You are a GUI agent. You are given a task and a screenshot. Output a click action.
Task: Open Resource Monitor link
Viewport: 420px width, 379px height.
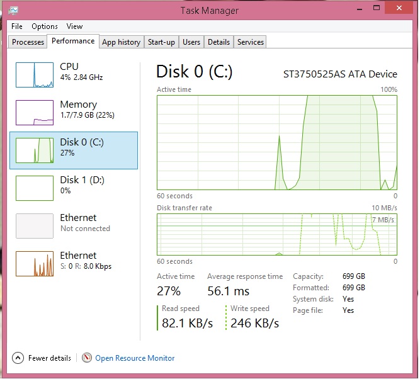(x=135, y=358)
